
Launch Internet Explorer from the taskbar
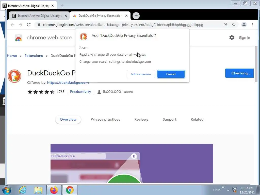pos(23,190)
